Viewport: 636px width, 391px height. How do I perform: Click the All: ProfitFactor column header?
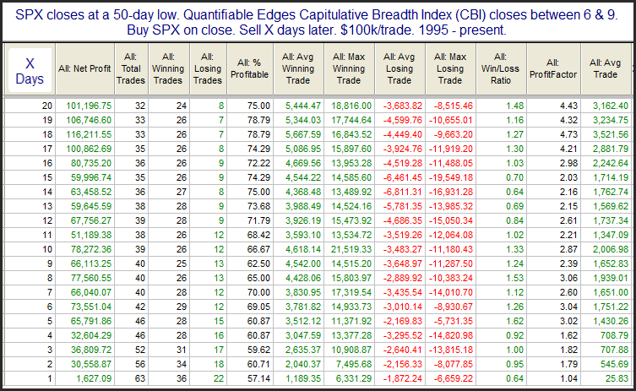coord(553,69)
